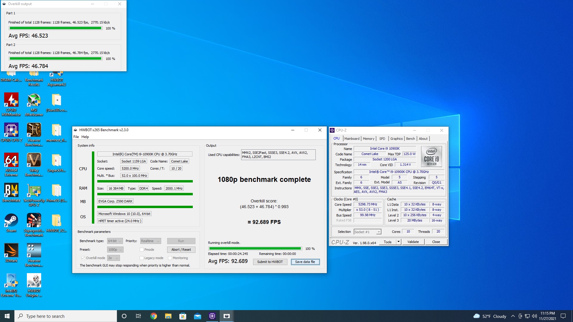This screenshot has width=573, height=322.
Task: Open TechPowerUp GPU-Z shortcut
Action: click(x=34, y=195)
